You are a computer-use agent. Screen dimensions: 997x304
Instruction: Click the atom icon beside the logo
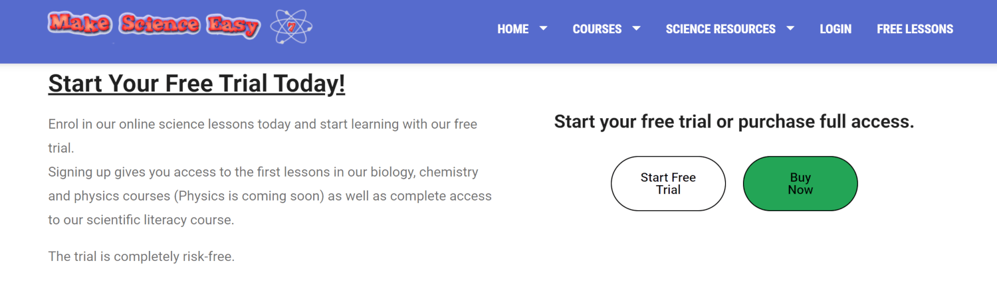click(292, 28)
